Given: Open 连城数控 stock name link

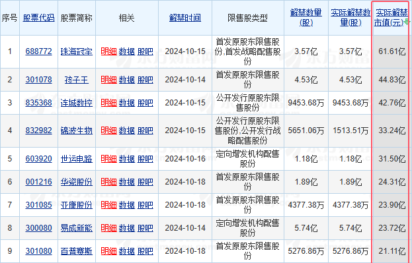Looking at the screenshot, I should pyautogui.click(x=77, y=103).
